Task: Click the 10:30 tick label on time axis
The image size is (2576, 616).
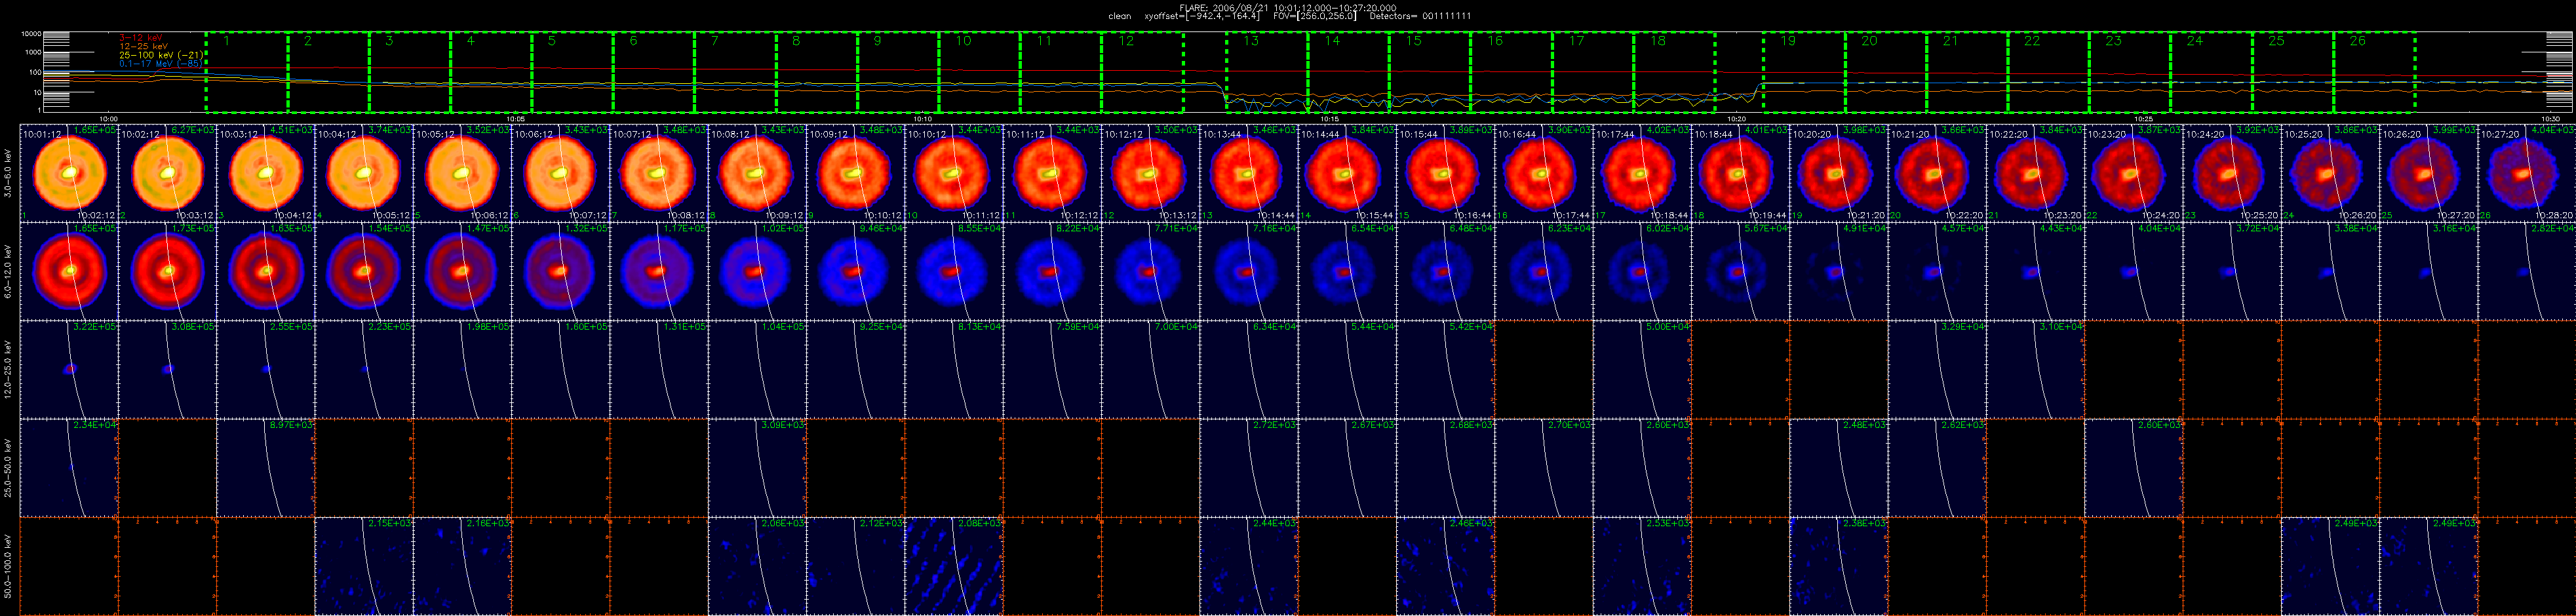Action: click(x=2550, y=119)
